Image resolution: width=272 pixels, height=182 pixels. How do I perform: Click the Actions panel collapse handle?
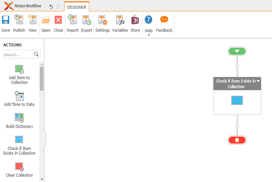[x=45, y=139]
